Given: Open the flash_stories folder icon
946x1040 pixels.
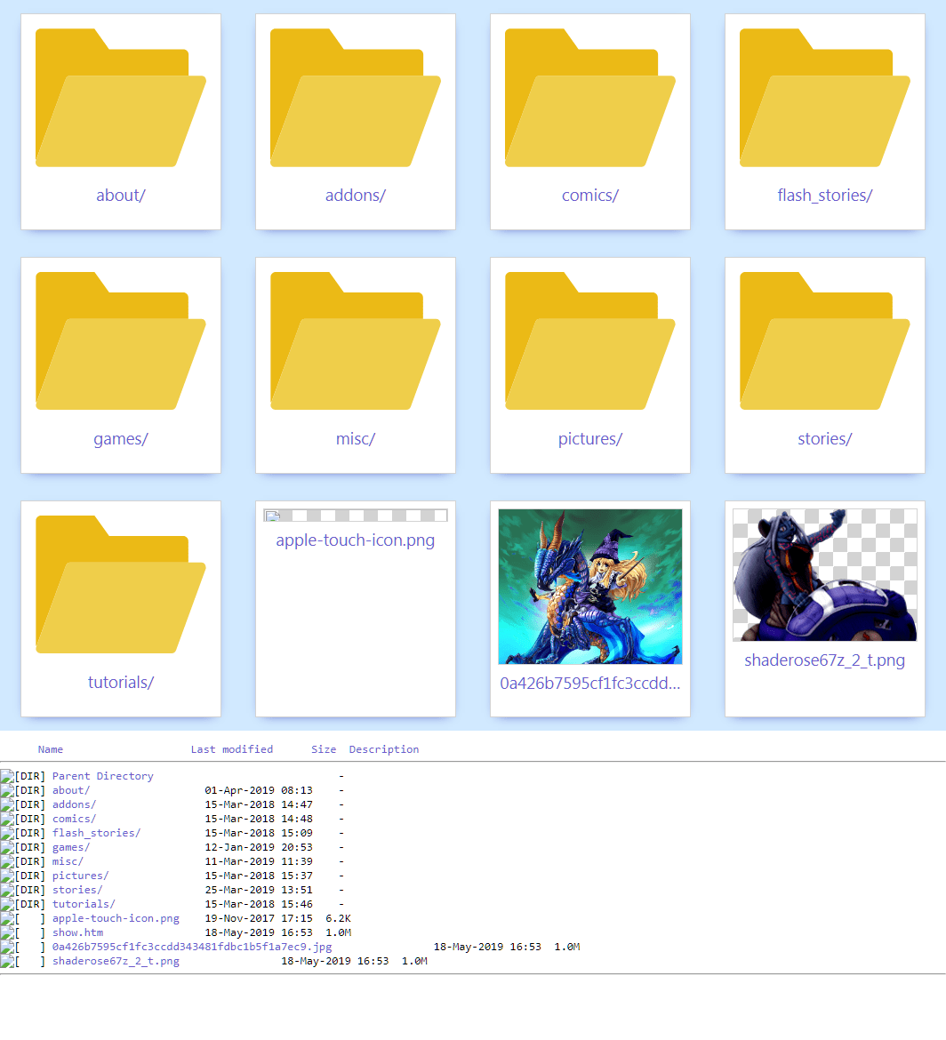Looking at the screenshot, I should (x=825, y=99).
